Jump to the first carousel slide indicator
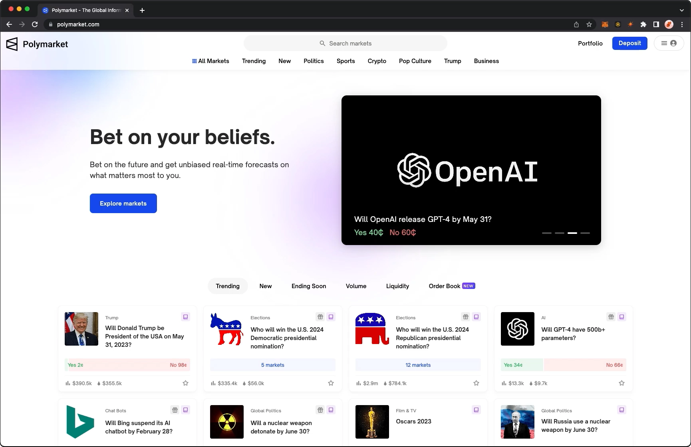 pyautogui.click(x=547, y=233)
